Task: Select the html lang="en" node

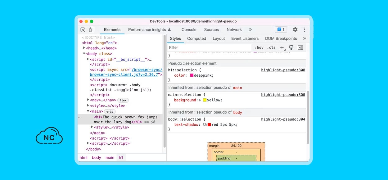Action: pyautogui.click(x=100, y=43)
